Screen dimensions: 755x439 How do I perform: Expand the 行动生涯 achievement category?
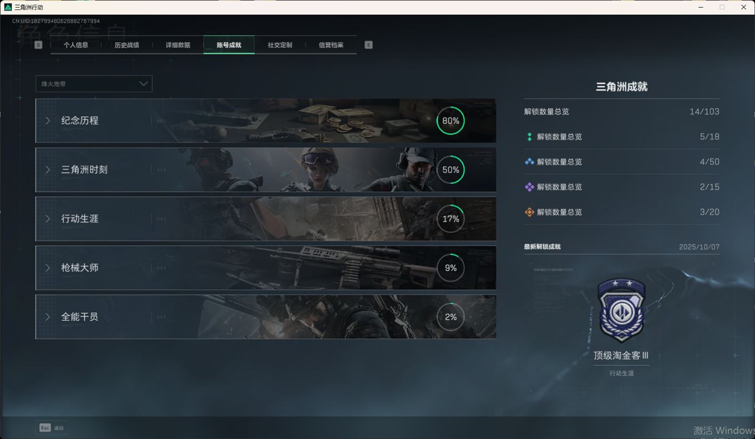coord(265,219)
